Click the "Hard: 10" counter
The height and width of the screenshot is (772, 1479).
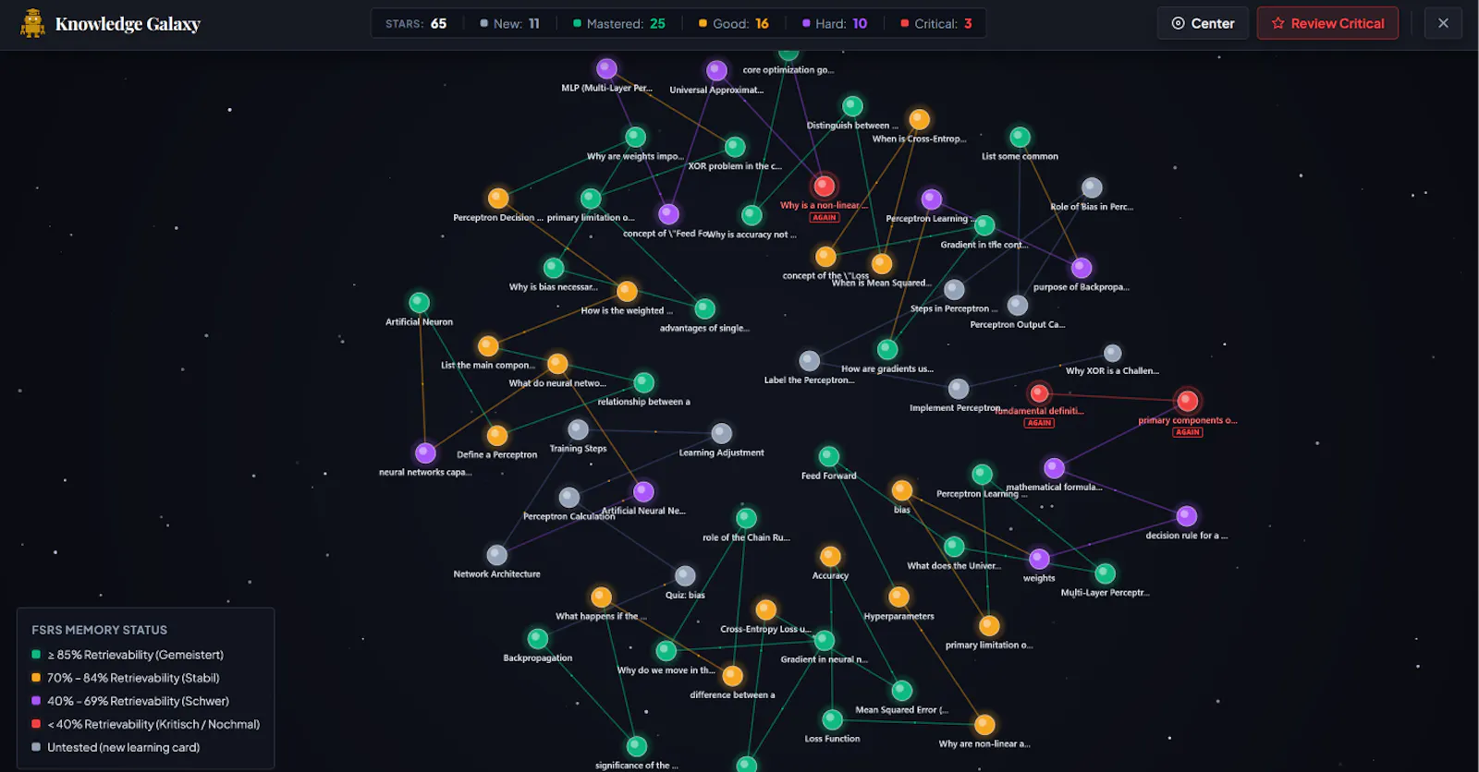point(835,23)
